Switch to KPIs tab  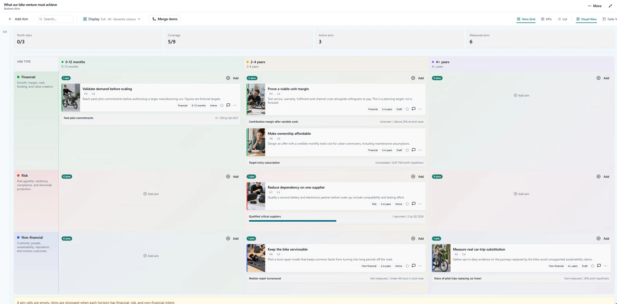pos(546,19)
